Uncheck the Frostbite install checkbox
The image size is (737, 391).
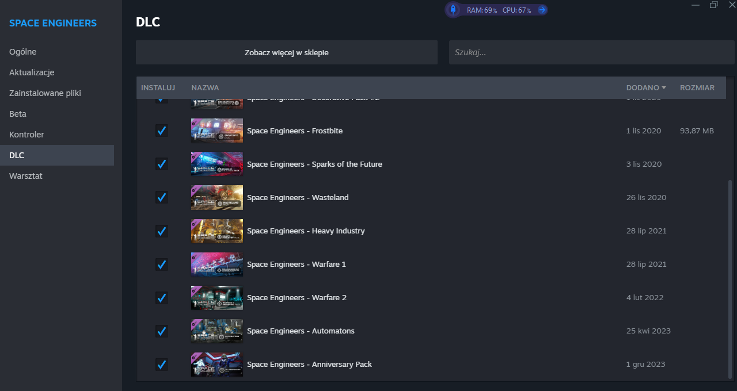(162, 131)
